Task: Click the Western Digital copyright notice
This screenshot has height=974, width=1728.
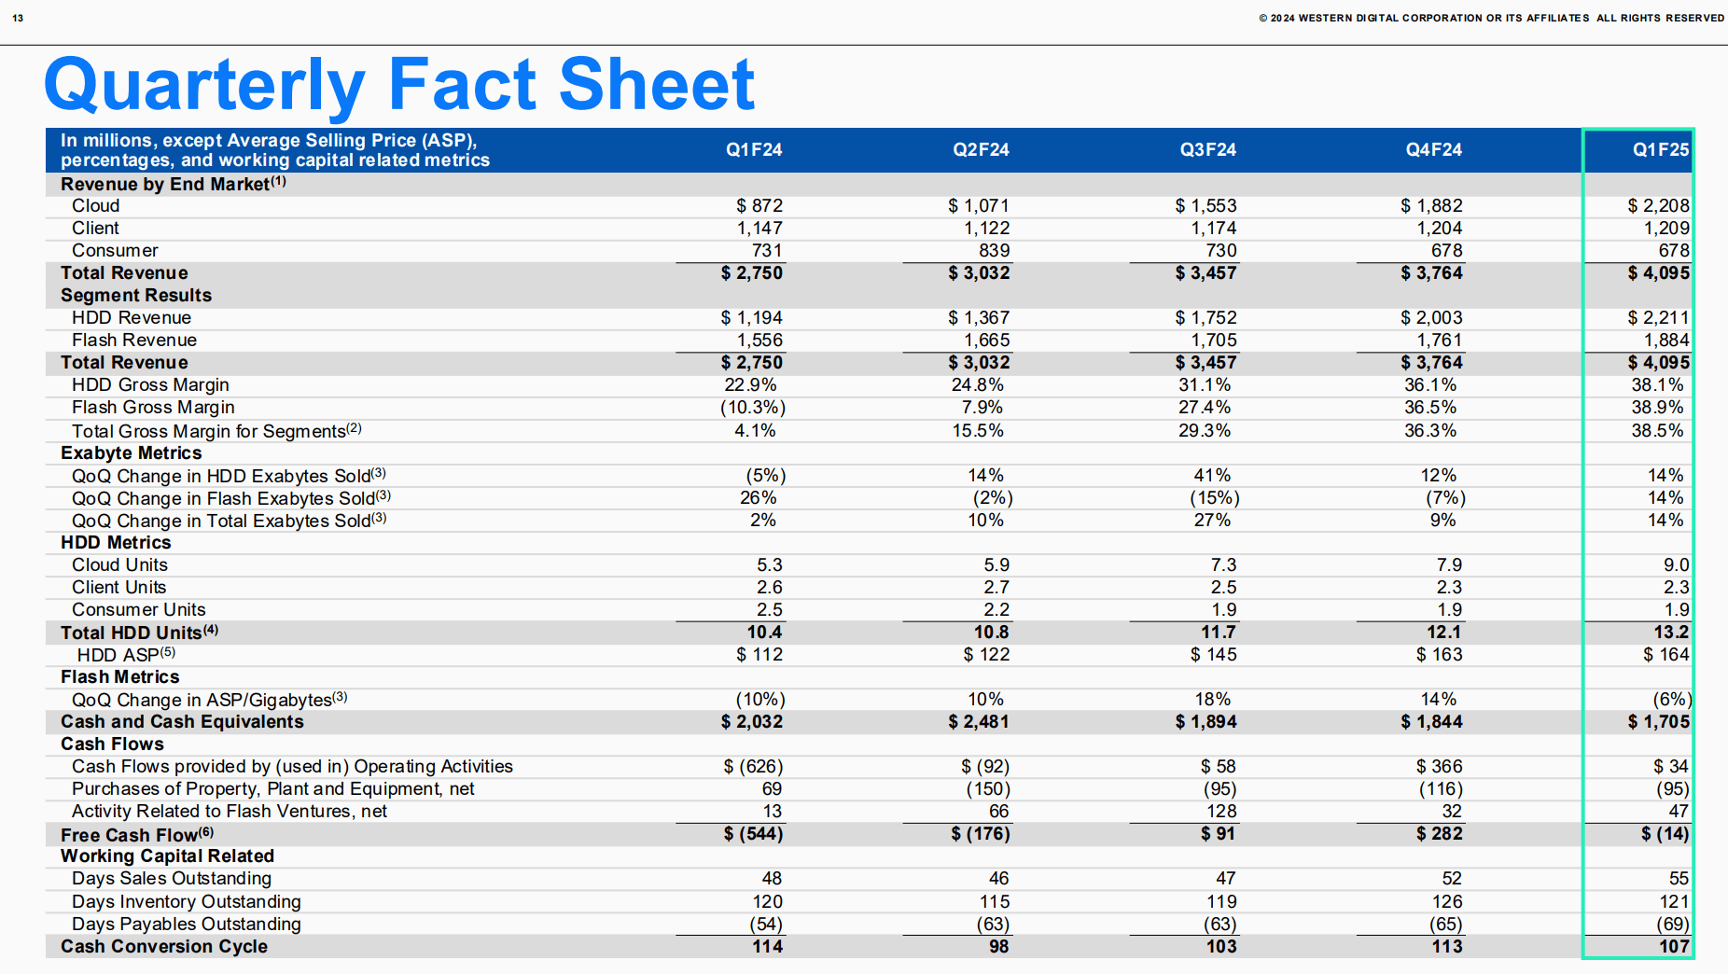Action: (x=1490, y=18)
